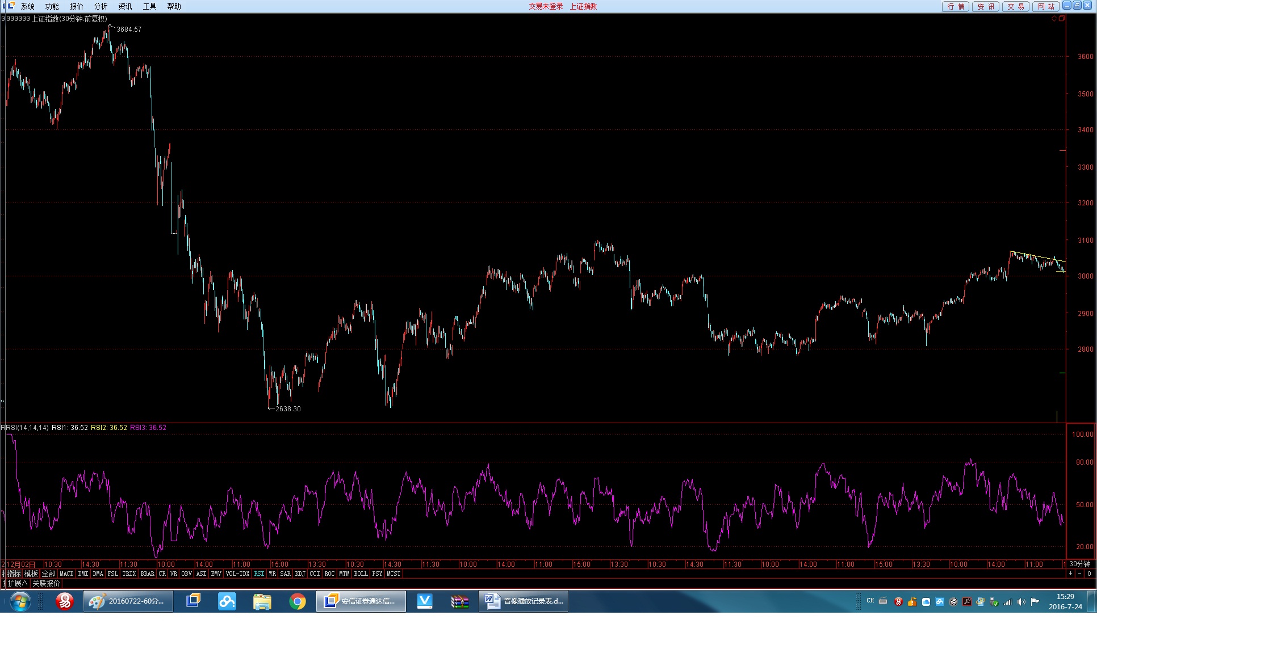Select the SAR indicator tab
The height and width of the screenshot is (645, 1281).
[285, 574]
